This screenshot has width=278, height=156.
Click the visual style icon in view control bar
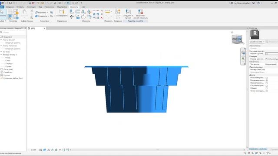click(45, 150)
